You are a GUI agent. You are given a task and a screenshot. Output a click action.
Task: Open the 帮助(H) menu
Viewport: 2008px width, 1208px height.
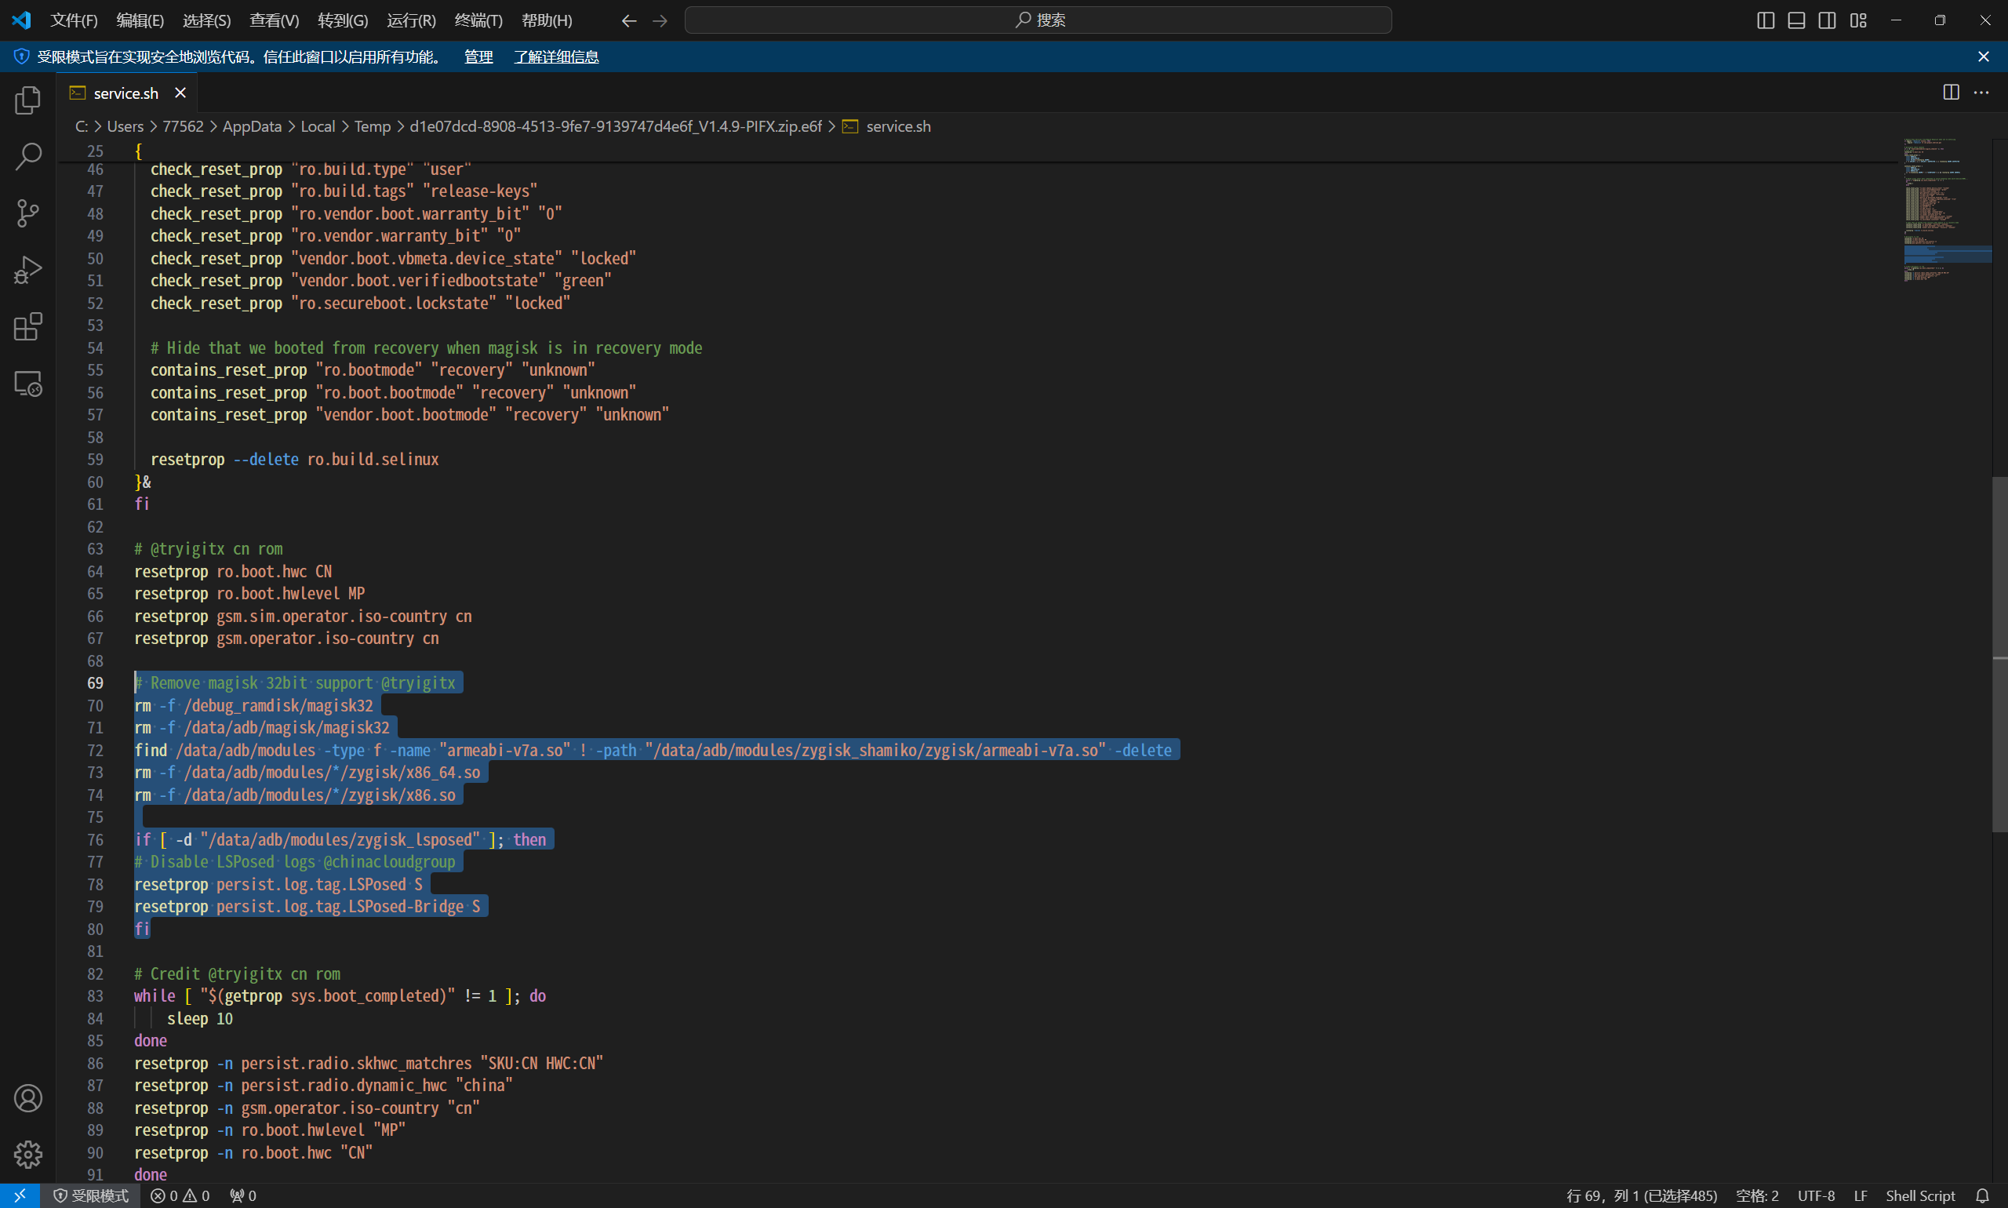coord(547,20)
